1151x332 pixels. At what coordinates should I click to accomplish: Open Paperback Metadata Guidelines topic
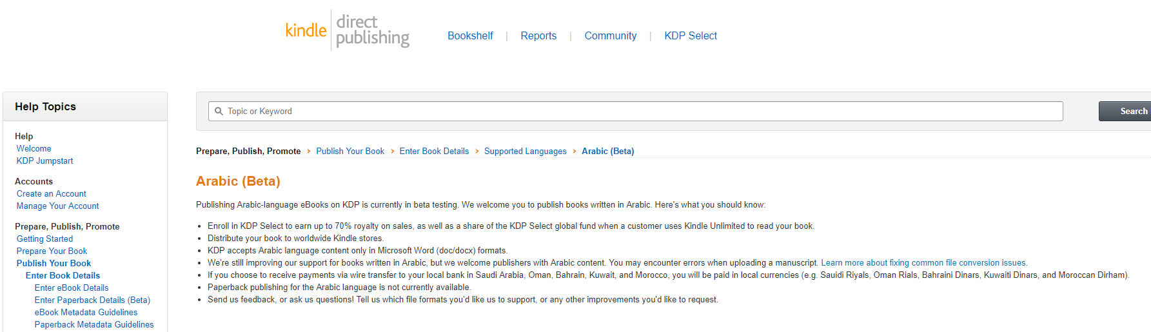coord(94,324)
